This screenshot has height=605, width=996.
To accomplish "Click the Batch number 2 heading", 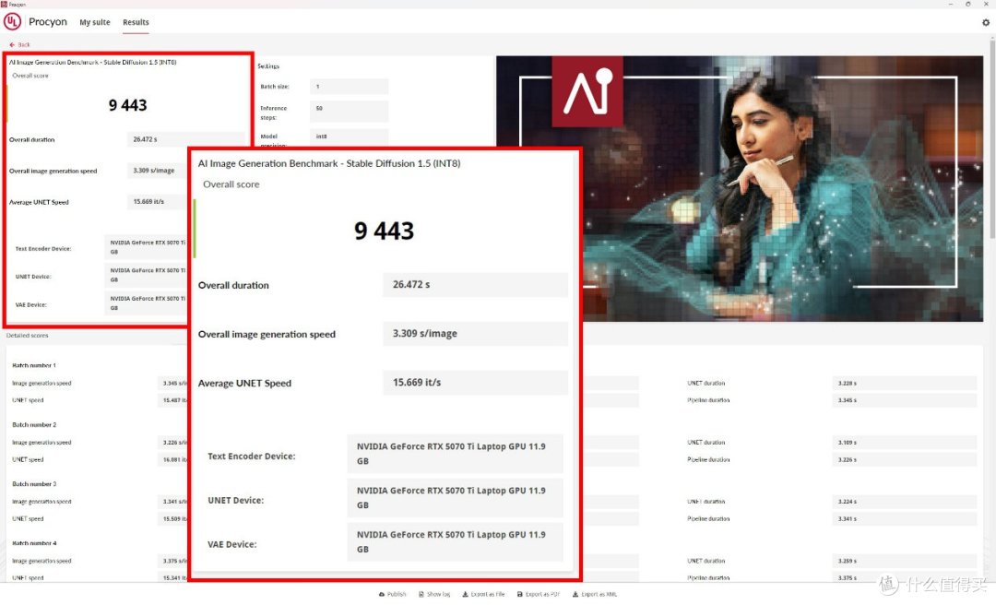I will click(34, 424).
